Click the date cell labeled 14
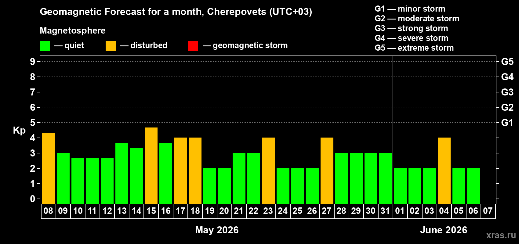This screenshot has width=519, height=244. tap(136, 211)
